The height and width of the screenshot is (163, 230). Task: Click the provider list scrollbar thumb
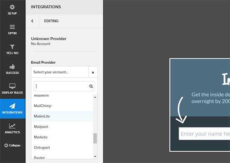pyautogui.click(x=95, y=138)
